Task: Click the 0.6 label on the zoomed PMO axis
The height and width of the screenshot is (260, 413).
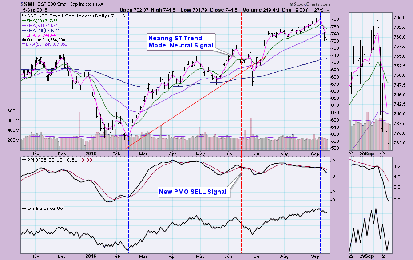Action: [397, 197]
